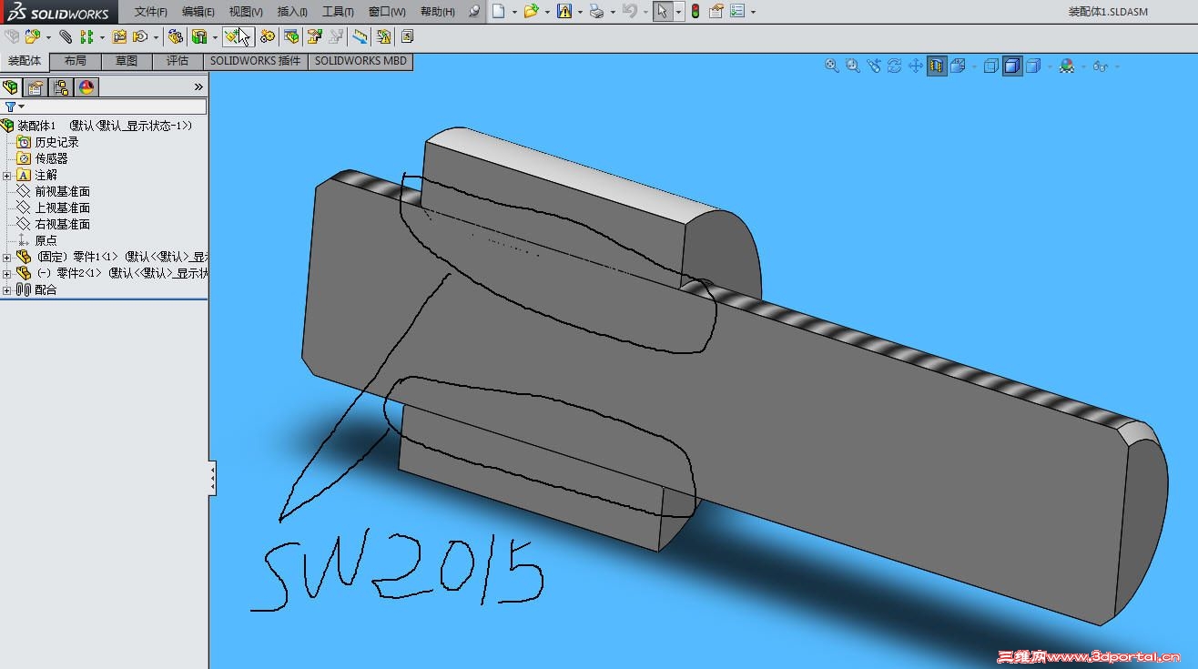
Task: Toggle Shaded With Edges display style
Action: click(x=1012, y=66)
